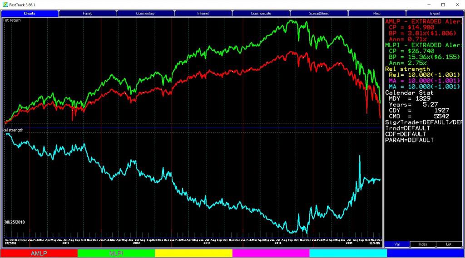Click the CDF=DEFAULT line
This screenshot has height=258, width=465.
click(x=406, y=134)
